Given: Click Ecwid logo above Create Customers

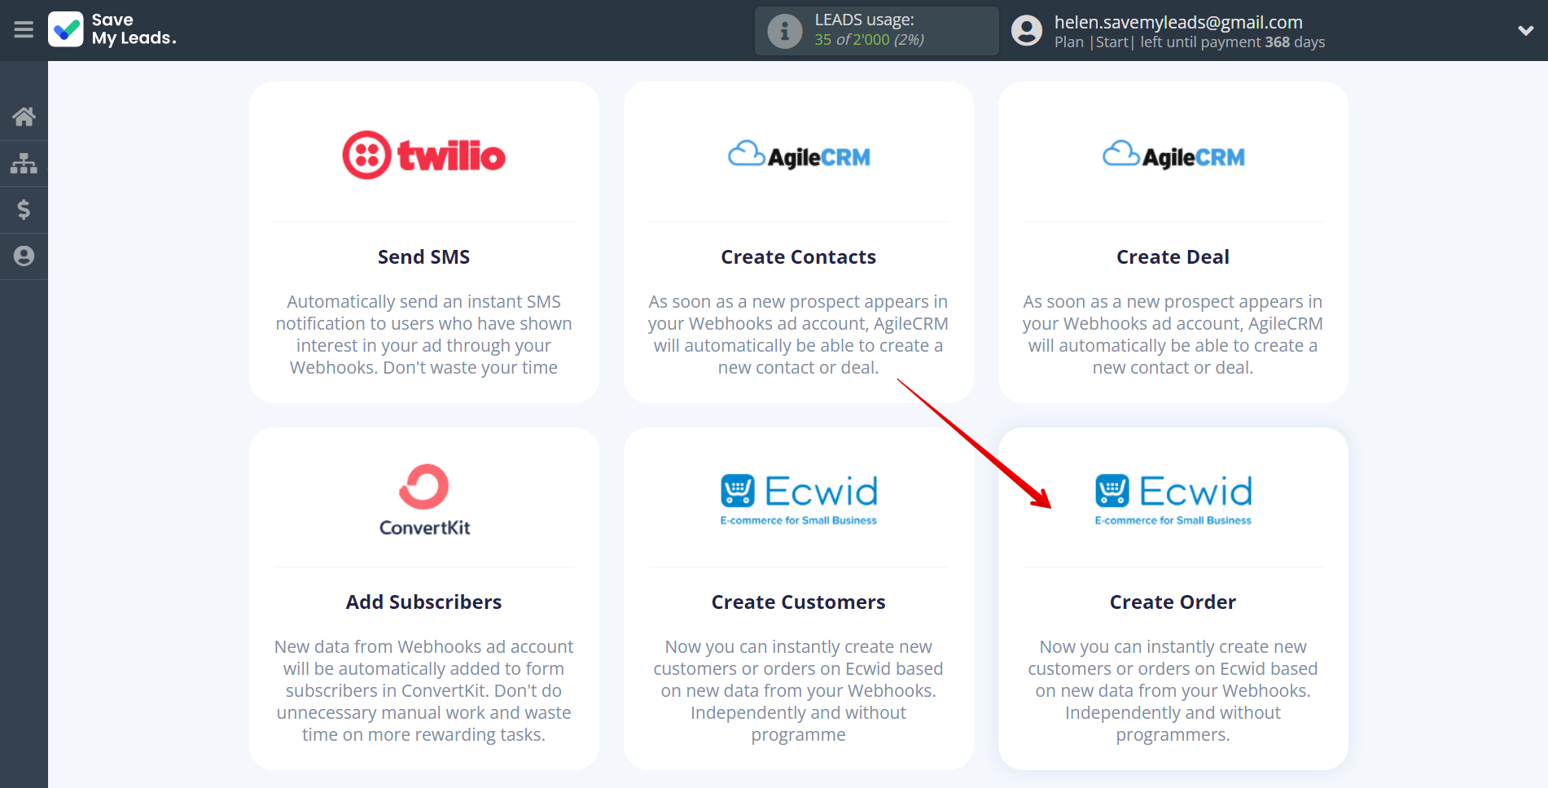Looking at the screenshot, I should point(799,499).
